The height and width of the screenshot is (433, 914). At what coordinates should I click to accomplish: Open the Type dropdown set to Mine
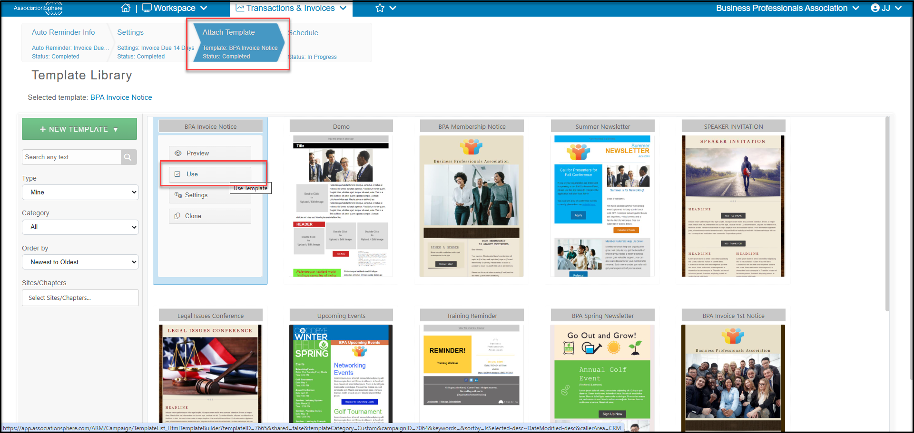pos(80,192)
